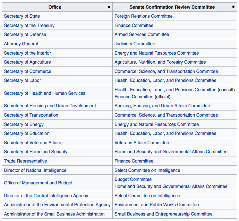Open Agriculture, Nutrition, and Forestry Committee
This screenshot has height=221, width=239.
pyautogui.click(x=160, y=62)
